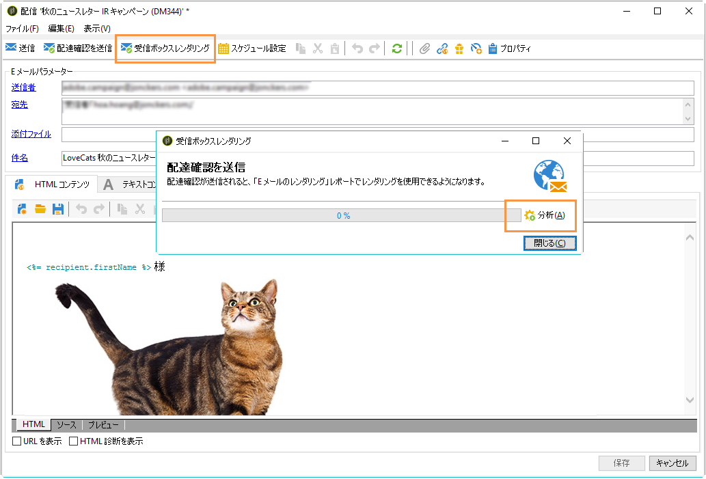This screenshot has width=706, height=479.
Task: Open the 編集(E) menu
Action: tap(62, 29)
